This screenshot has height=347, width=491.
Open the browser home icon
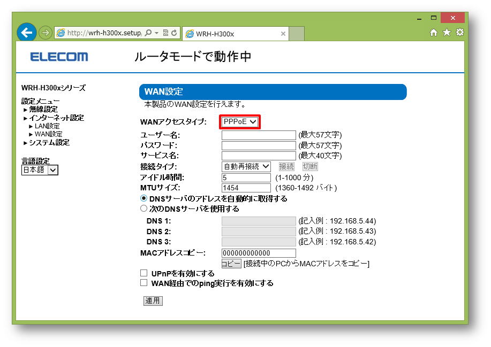(x=433, y=33)
